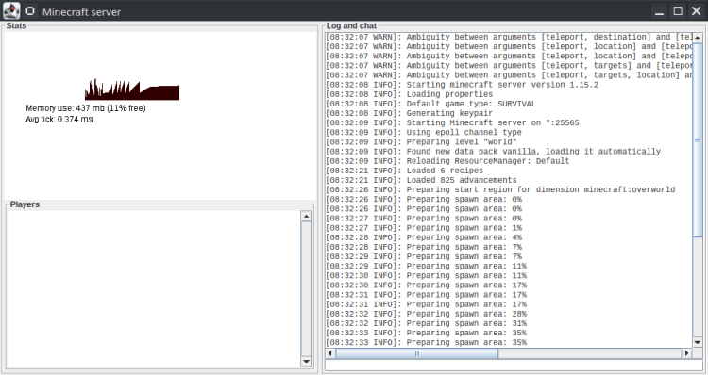Click the 'Default game type: SURVIVAL' log line
The image size is (708, 375).
[x=430, y=104]
